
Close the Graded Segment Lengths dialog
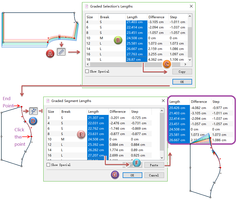pyautogui.click(x=163, y=101)
